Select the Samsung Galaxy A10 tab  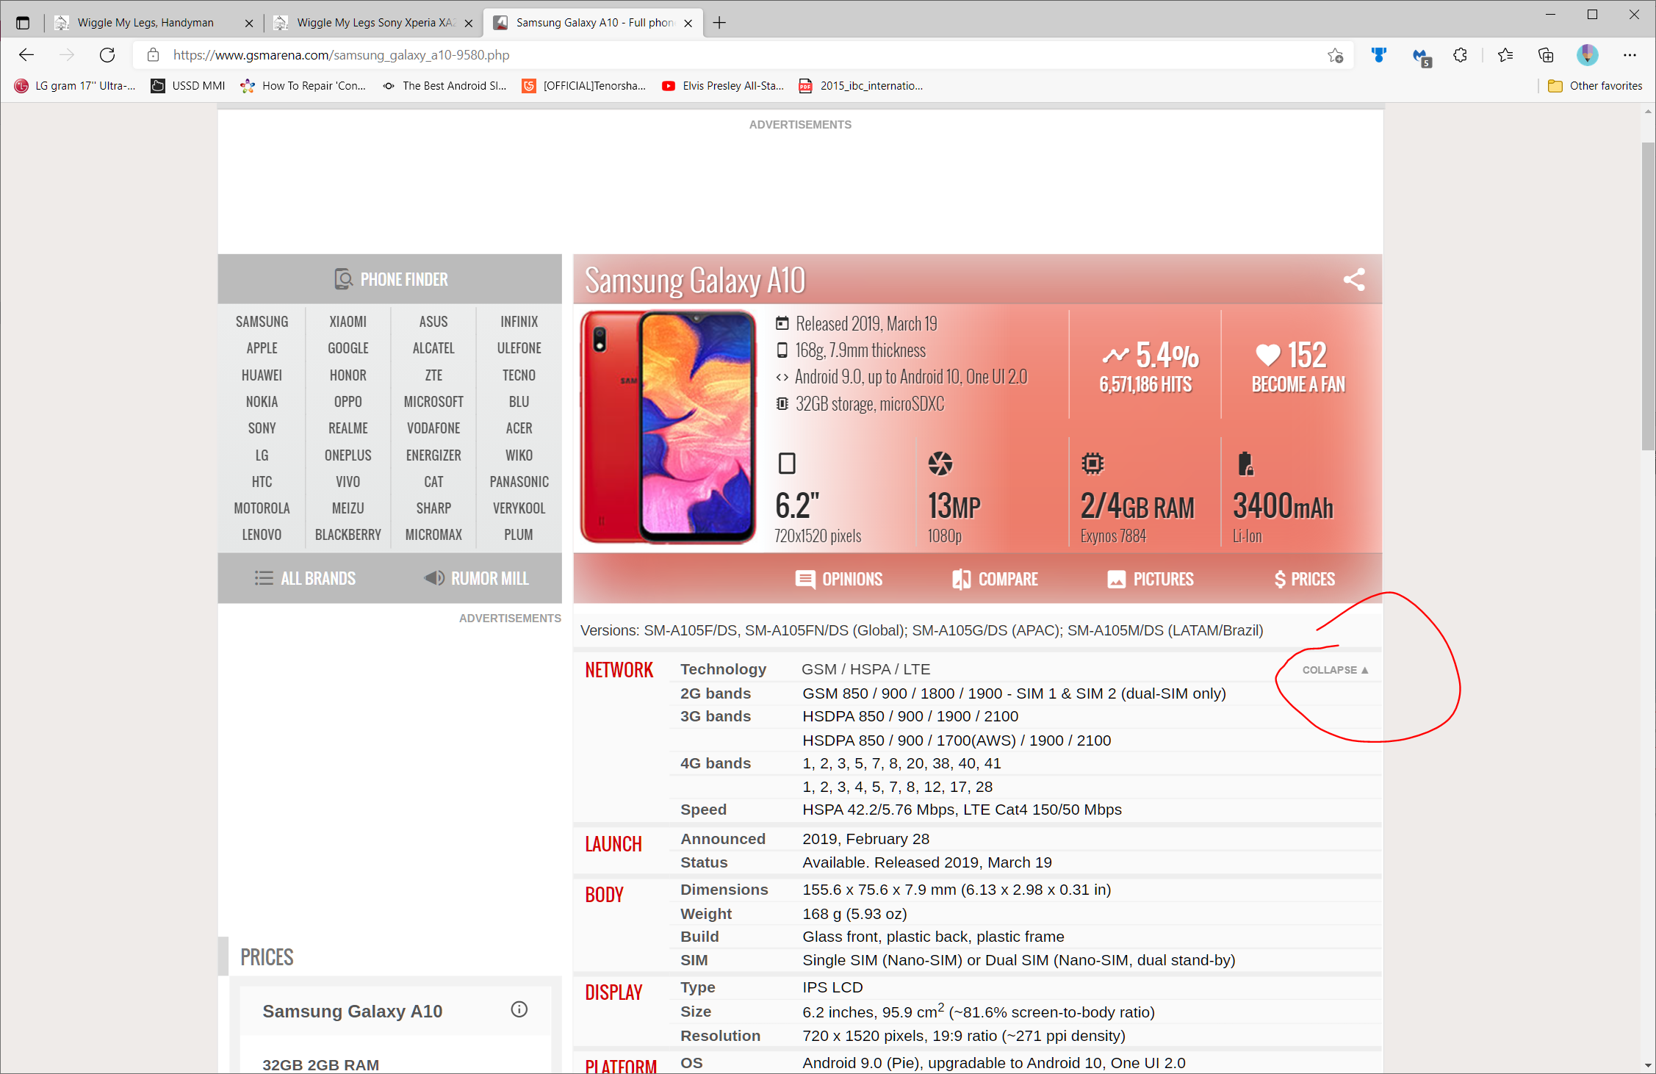594,23
